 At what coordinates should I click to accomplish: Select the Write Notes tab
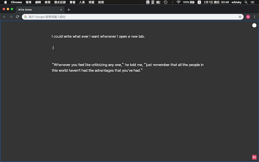36,10
